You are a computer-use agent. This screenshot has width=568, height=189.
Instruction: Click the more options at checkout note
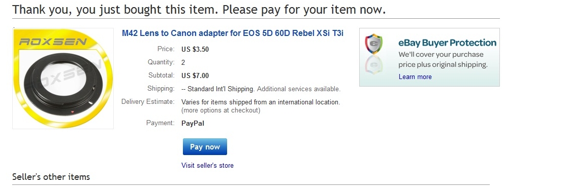(x=220, y=110)
